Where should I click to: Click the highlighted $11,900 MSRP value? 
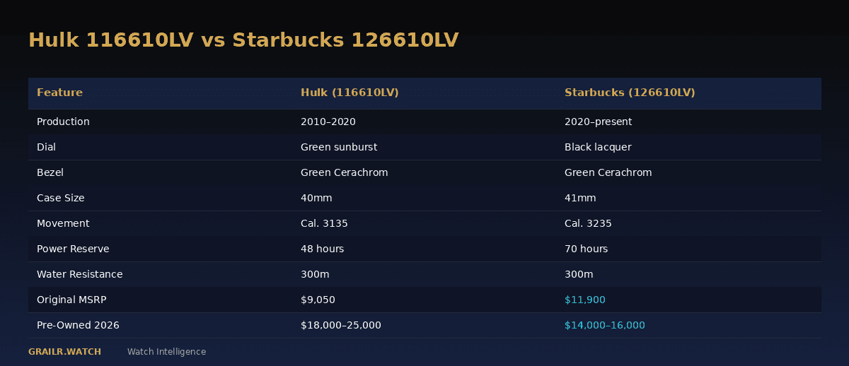(x=585, y=300)
